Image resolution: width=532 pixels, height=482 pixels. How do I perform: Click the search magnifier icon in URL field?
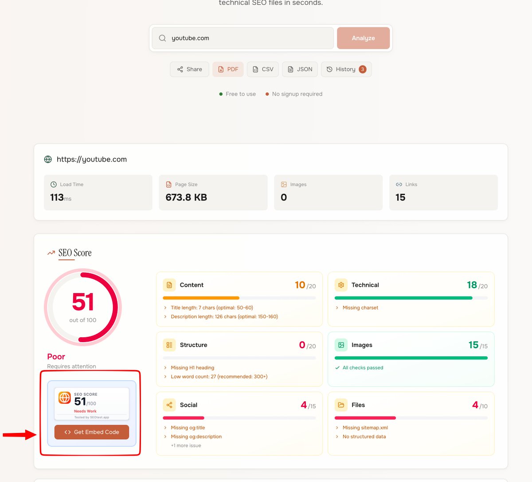click(x=162, y=38)
